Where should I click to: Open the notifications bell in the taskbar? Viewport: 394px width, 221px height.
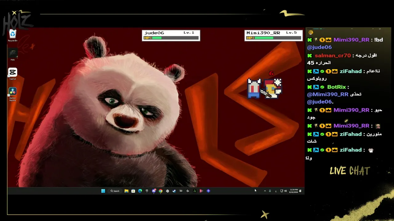pyautogui.click(x=300, y=191)
